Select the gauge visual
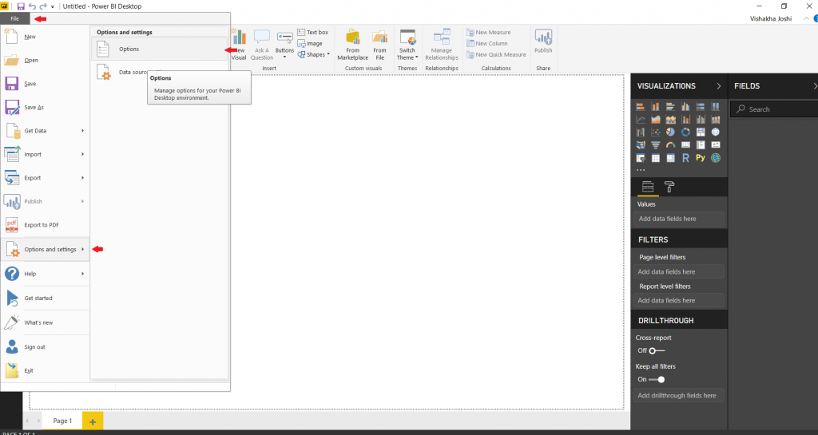 671,144
